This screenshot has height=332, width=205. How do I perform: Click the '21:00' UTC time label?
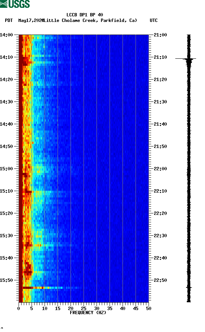(160, 35)
